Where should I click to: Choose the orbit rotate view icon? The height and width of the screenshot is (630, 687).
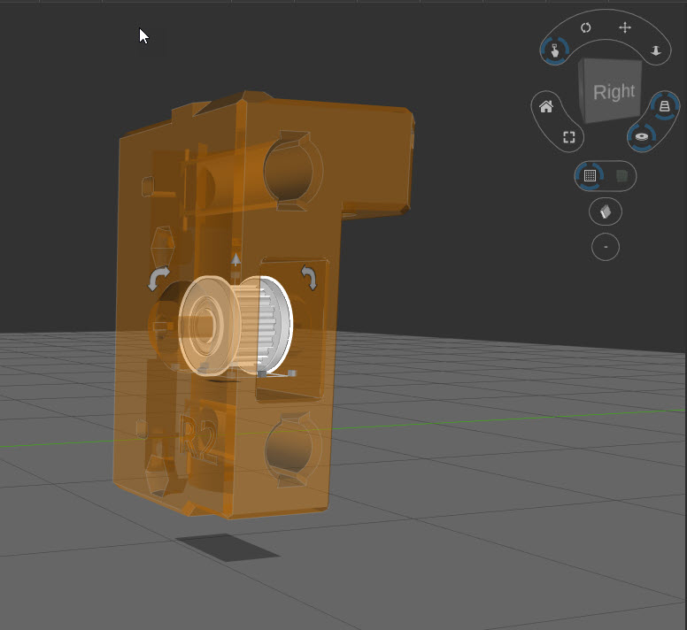pos(586,27)
